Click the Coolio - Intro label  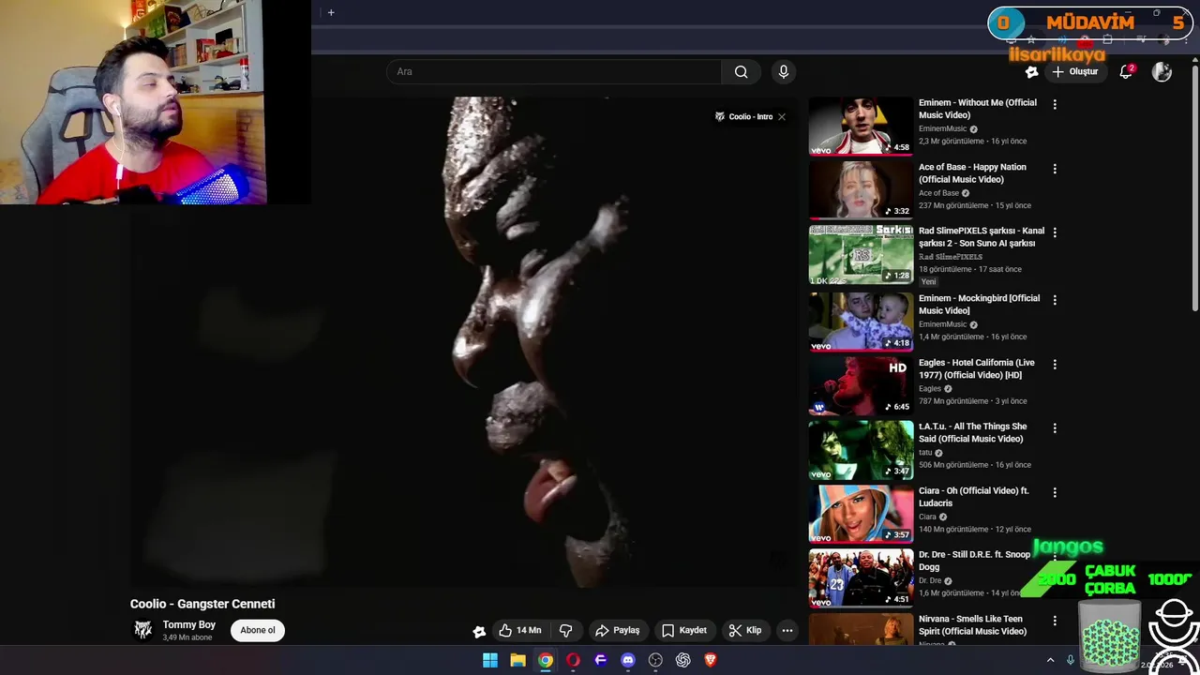750,116
